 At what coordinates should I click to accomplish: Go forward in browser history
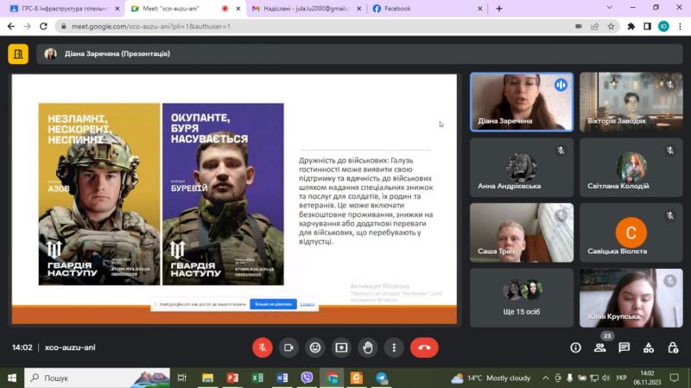tap(28, 27)
